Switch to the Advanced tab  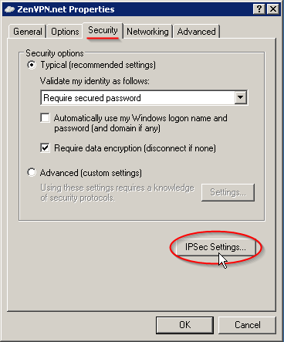coord(197,32)
